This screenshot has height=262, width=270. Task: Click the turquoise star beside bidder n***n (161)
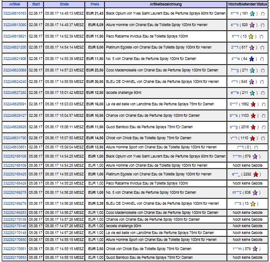click(x=252, y=13)
